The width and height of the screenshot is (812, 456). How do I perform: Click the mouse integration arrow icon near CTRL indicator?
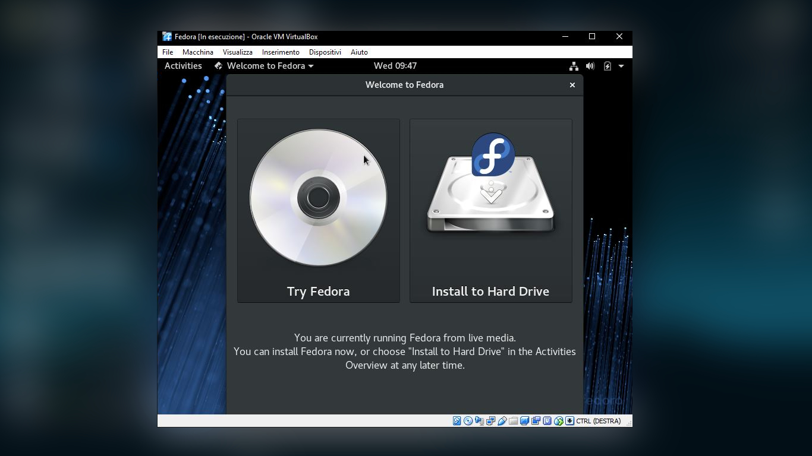click(x=569, y=420)
